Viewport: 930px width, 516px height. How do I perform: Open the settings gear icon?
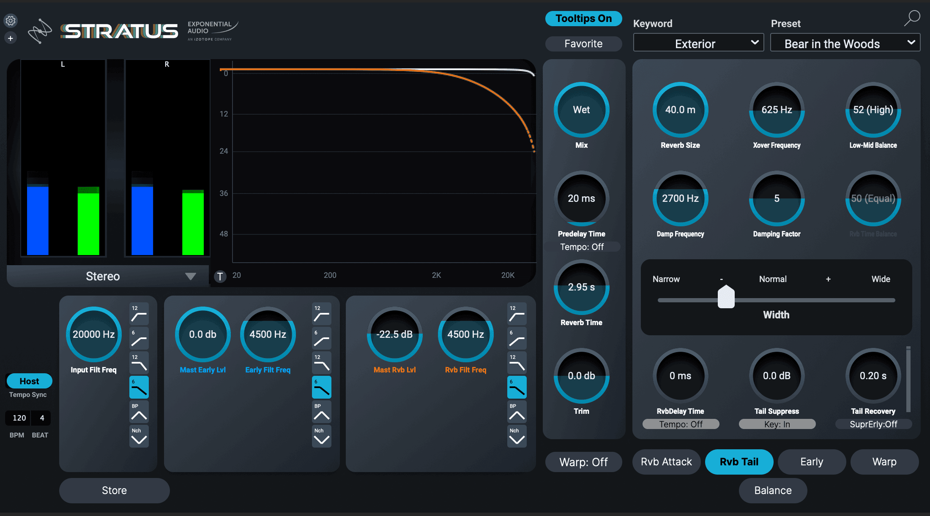coord(11,20)
